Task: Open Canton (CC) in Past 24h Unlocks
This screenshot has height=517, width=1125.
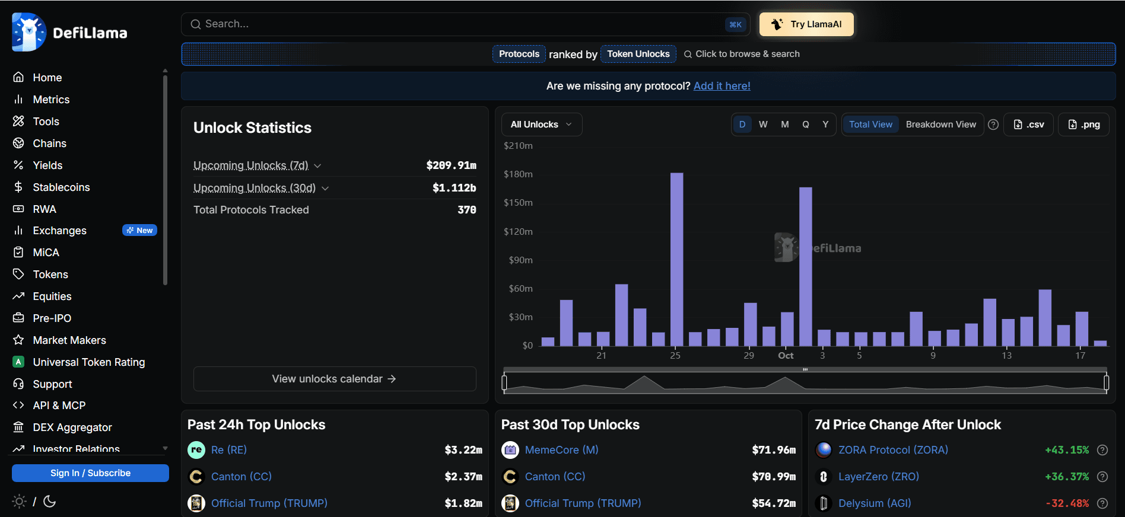Action: (241, 477)
